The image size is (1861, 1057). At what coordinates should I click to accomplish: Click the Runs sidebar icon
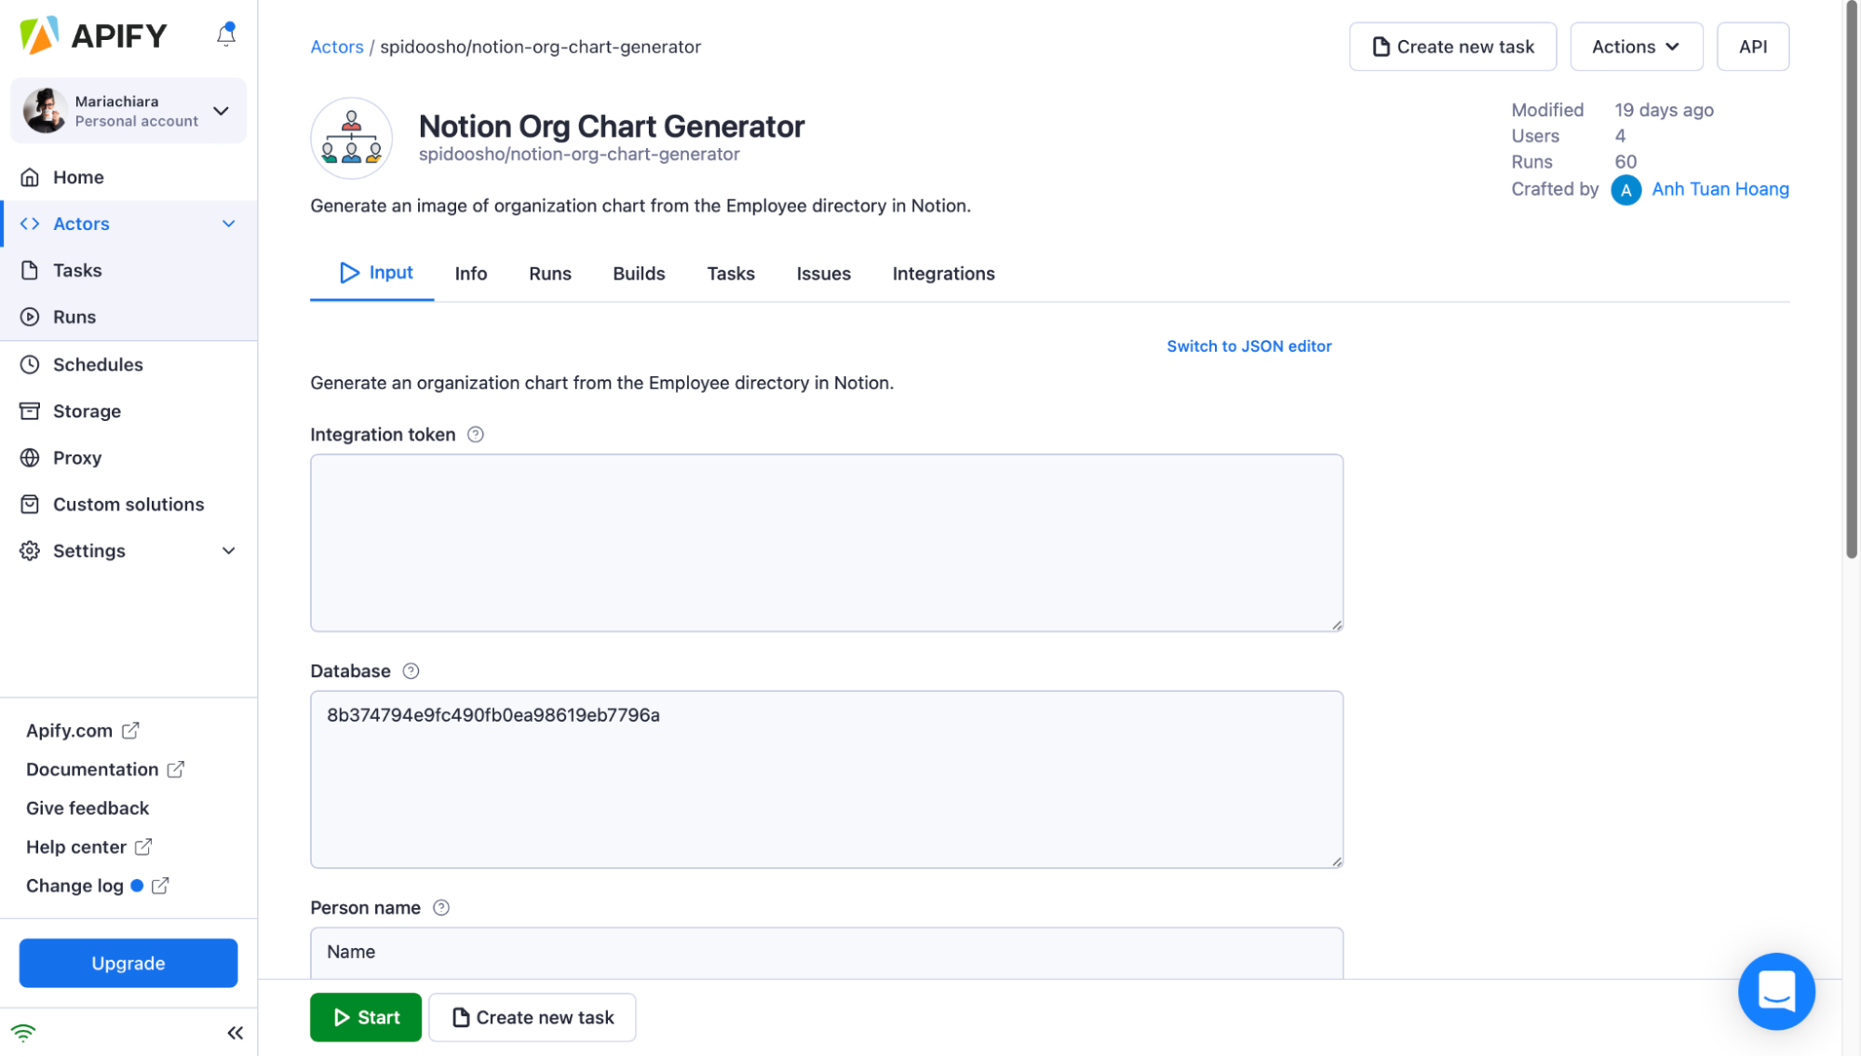point(30,316)
